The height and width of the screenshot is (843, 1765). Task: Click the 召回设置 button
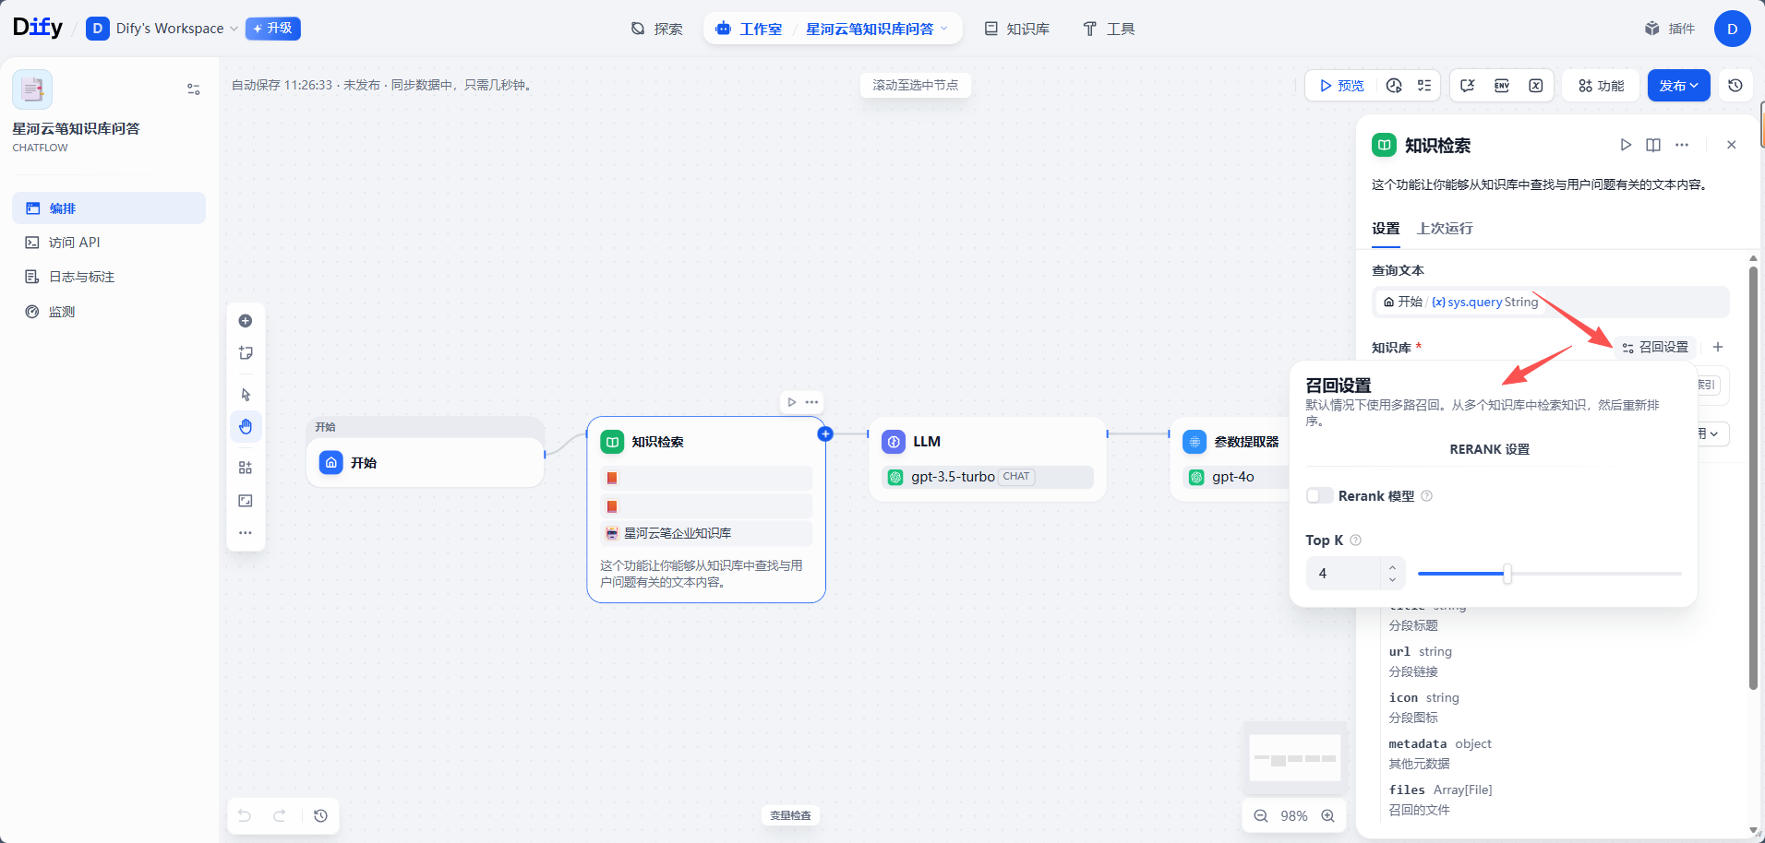pos(1655,347)
